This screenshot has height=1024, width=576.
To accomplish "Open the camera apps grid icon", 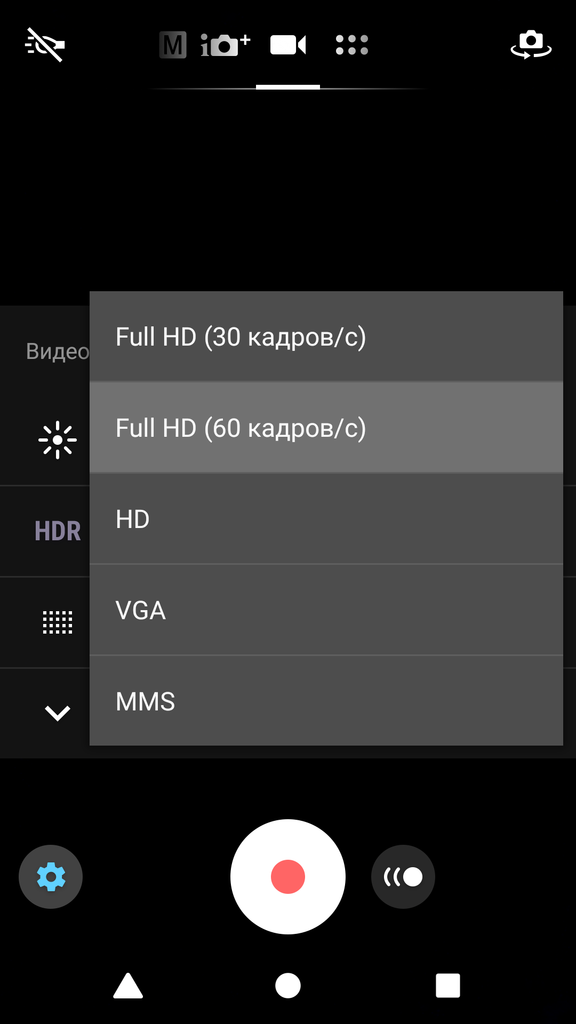I will pyautogui.click(x=352, y=45).
